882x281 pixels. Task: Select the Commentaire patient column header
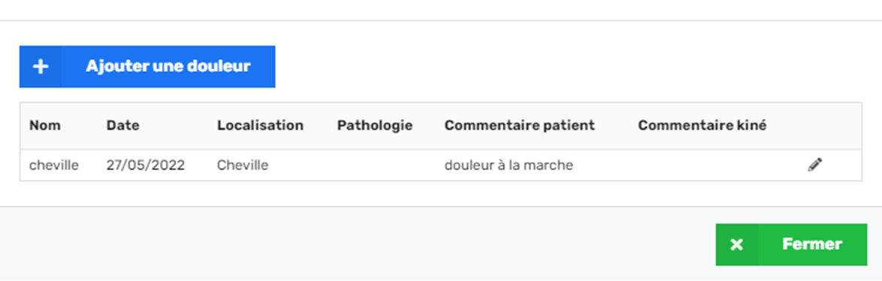coord(520,126)
